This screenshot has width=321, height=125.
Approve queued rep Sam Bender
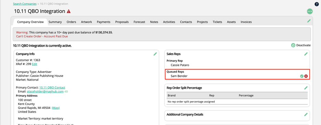click(x=301, y=76)
